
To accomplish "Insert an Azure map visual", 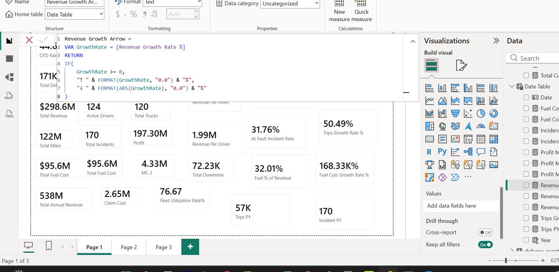I will click(468, 126).
